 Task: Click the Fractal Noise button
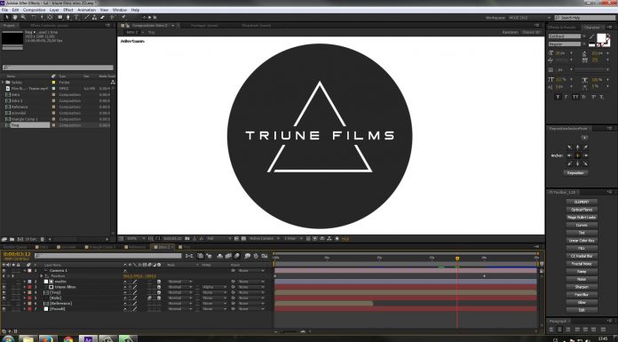(x=582, y=264)
